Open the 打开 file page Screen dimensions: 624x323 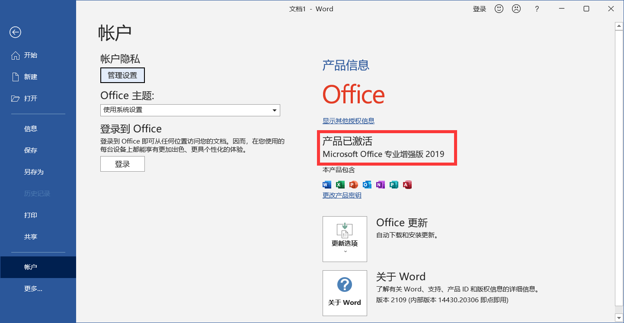pos(38,99)
